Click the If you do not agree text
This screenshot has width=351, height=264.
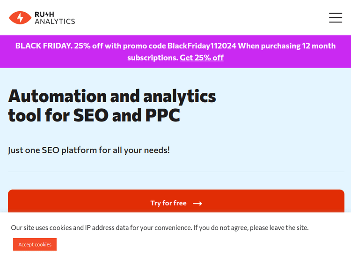[220, 228]
